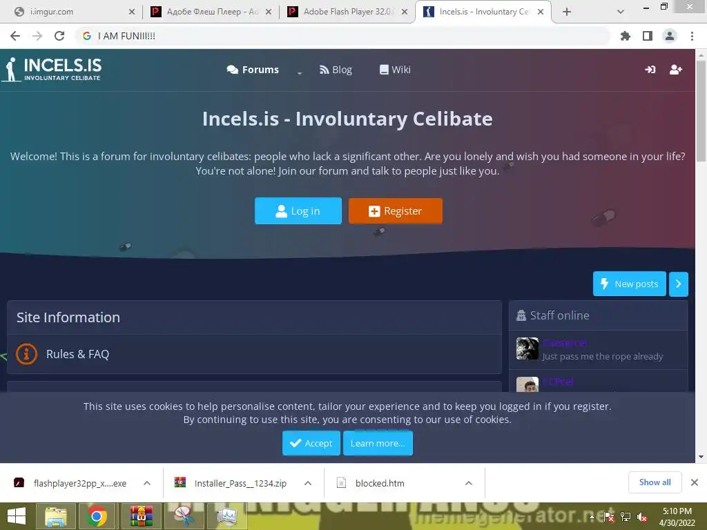Open the Chrome profile avatar

pyautogui.click(x=670, y=36)
